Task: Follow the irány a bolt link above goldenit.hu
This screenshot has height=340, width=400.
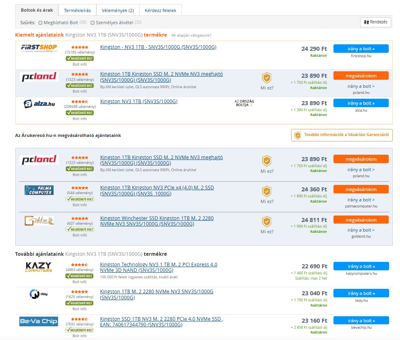Action: [x=361, y=230]
